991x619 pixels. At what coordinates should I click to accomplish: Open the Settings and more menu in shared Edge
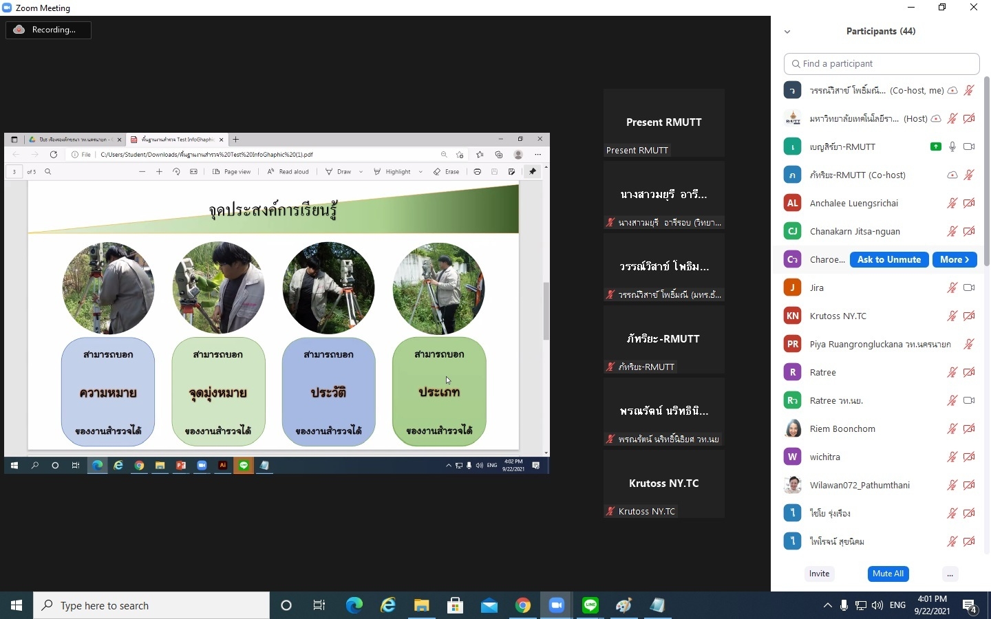pos(537,155)
